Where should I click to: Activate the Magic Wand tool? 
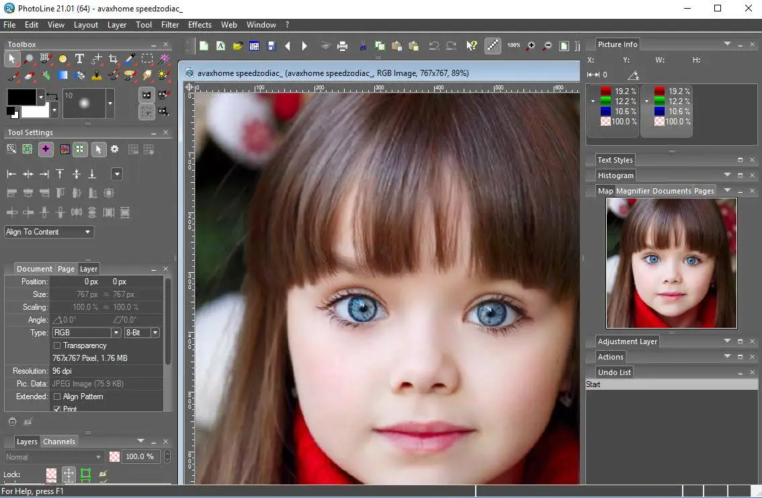tap(164, 59)
